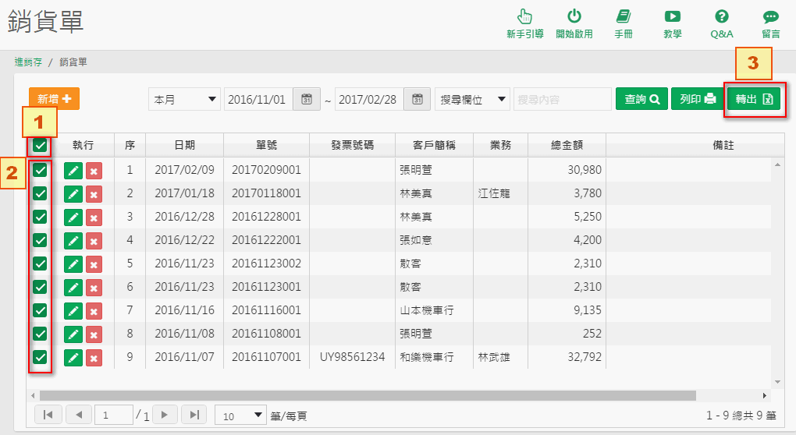Image resolution: width=796 pixels, height=435 pixels.
Task: Edit order 20161116001 with pencil icon
Action: click(73, 311)
